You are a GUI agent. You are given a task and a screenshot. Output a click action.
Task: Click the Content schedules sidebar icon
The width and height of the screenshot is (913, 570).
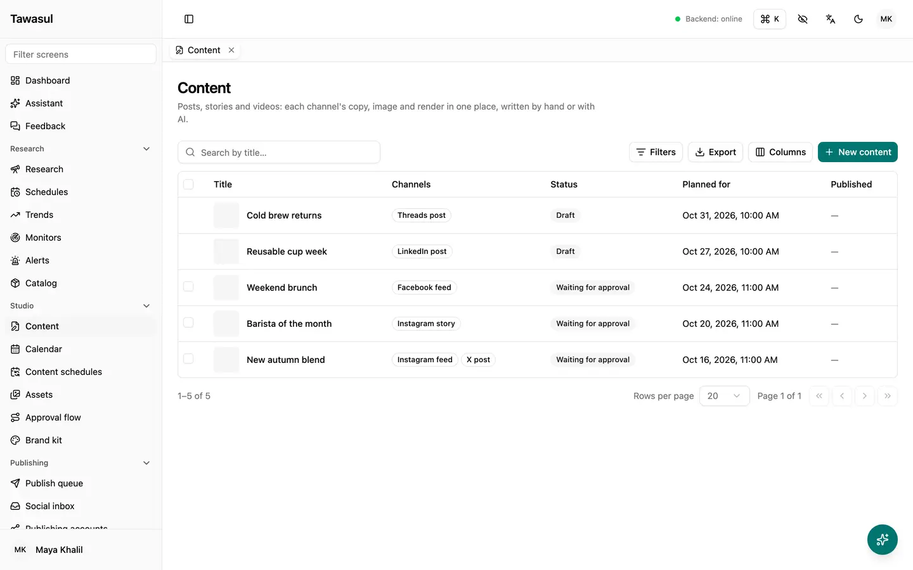pyautogui.click(x=15, y=372)
